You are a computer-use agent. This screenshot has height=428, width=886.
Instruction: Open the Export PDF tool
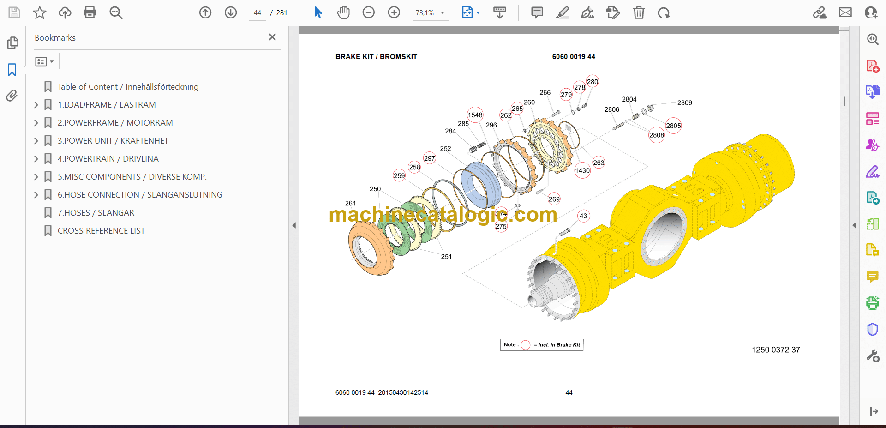pyautogui.click(x=872, y=92)
